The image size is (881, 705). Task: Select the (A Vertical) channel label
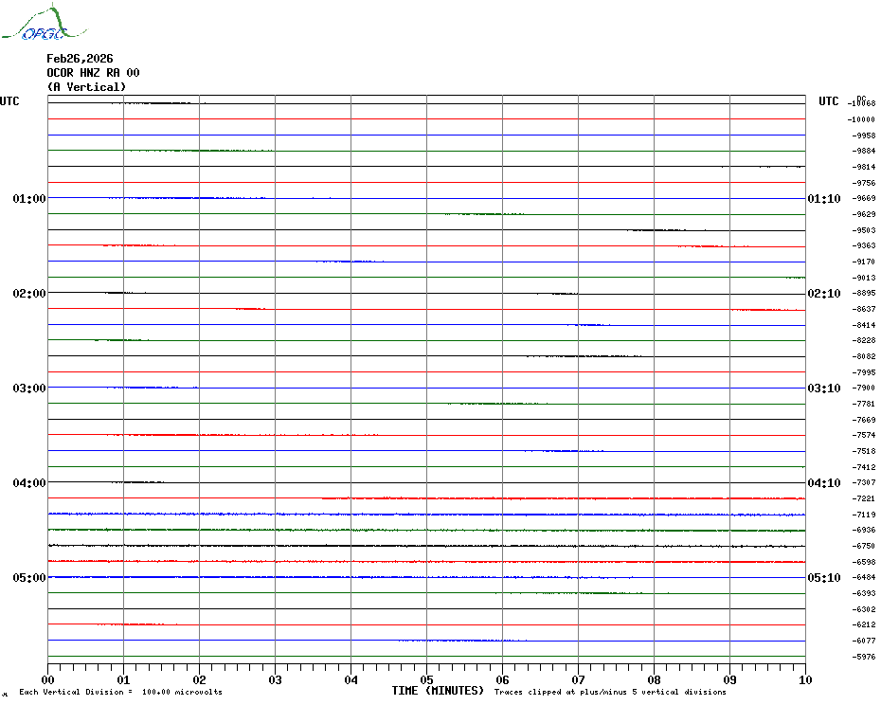[85, 87]
